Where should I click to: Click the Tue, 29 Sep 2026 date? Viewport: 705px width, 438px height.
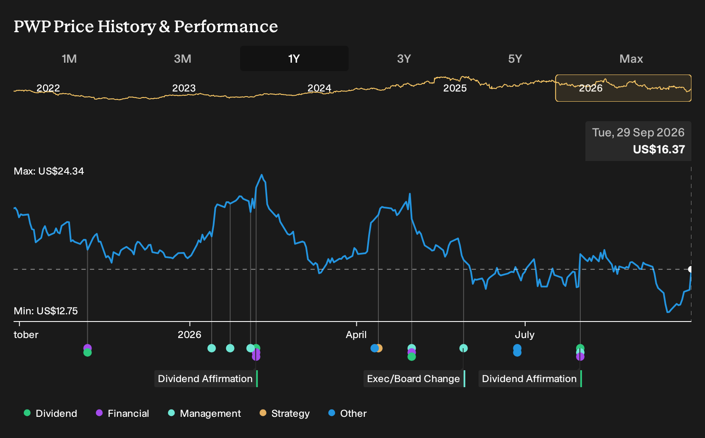(638, 133)
